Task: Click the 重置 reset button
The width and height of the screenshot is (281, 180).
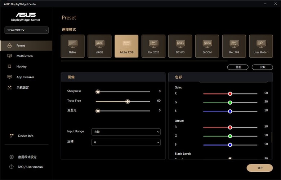Action: click(238, 67)
